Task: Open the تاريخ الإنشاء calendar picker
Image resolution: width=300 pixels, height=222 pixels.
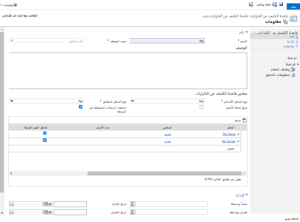Action: point(47,204)
